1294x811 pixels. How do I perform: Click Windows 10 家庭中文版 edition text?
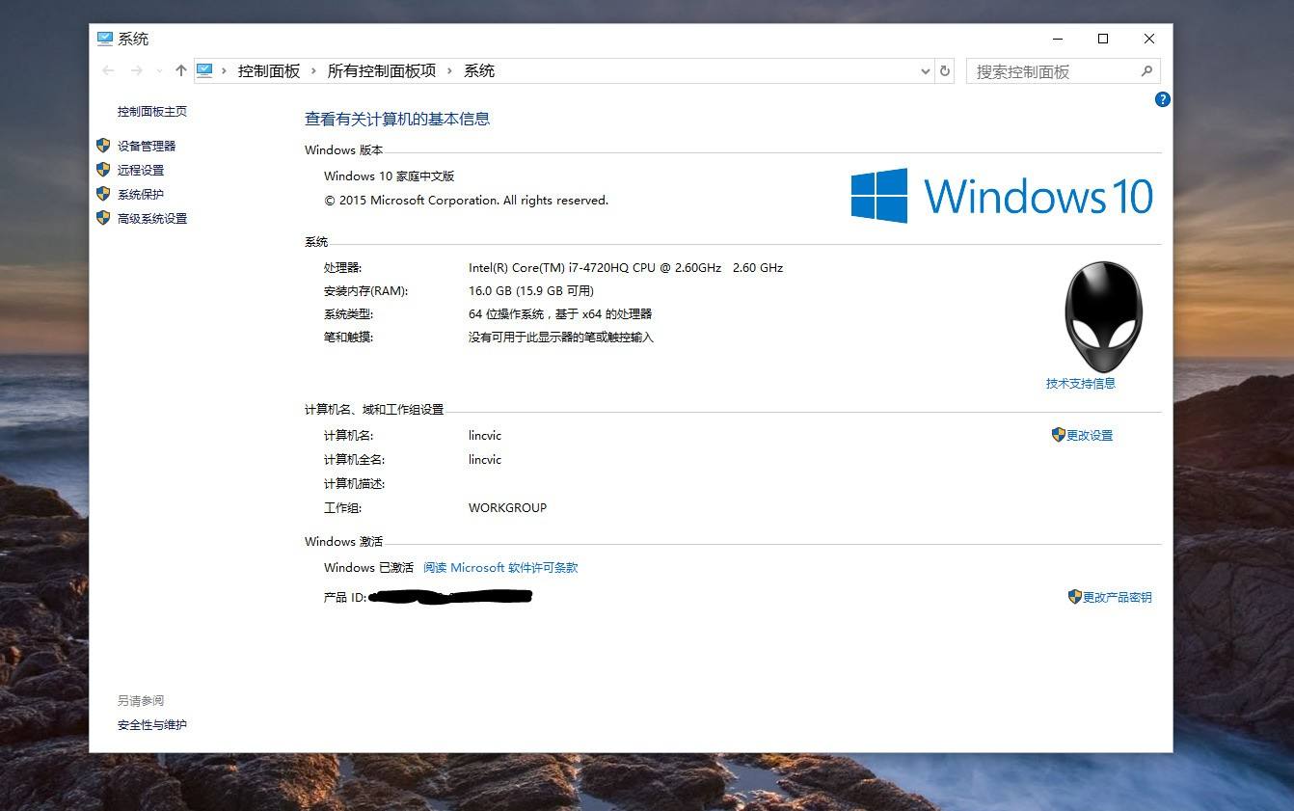pyautogui.click(x=389, y=176)
